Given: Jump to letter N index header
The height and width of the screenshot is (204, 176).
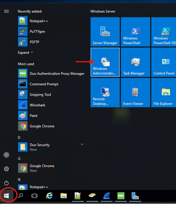Looking at the screenshot, I should point(19,180).
